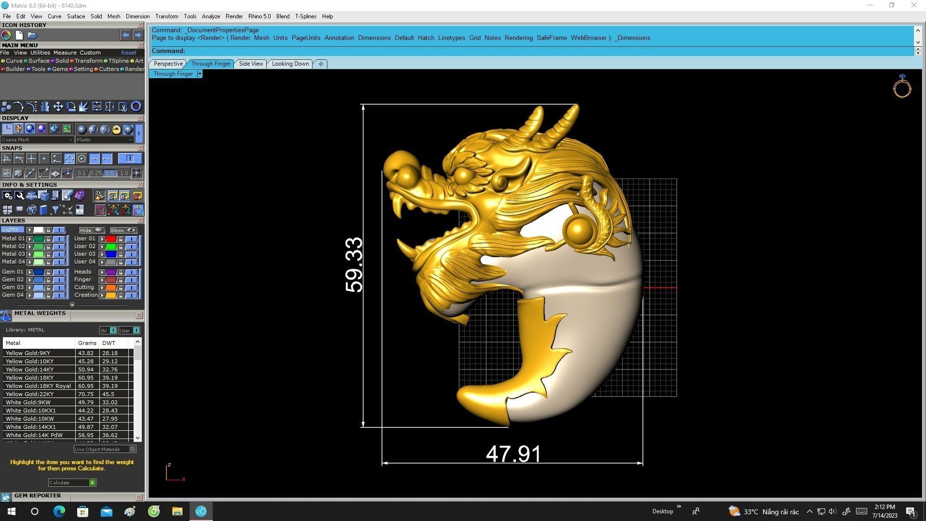Click the wireframe grid display mode icon

point(7,129)
